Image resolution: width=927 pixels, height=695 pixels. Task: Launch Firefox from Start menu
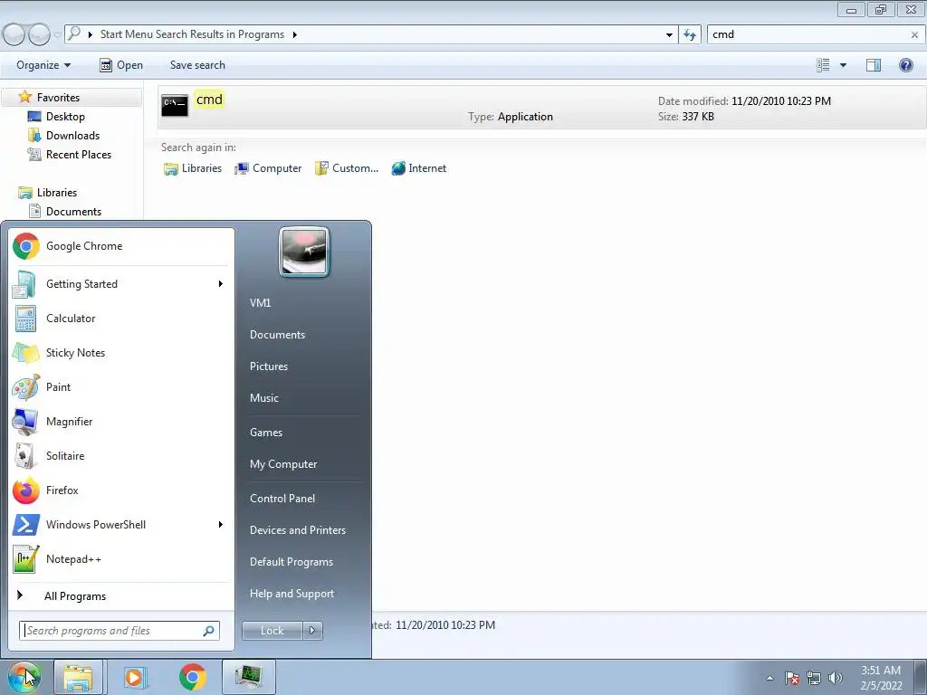point(120,490)
